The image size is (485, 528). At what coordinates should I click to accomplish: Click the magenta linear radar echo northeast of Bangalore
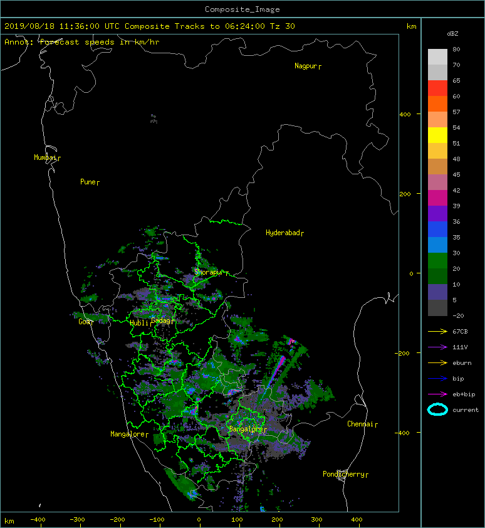pos(276,372)
